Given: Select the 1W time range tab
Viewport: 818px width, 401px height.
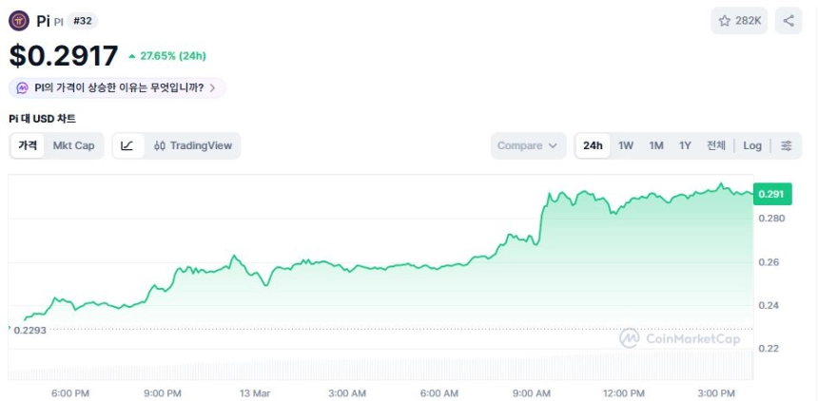Looking at the screenshot, I should tap(626, 145).
